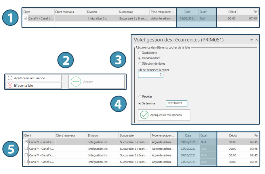Screen dimensions: 265x174
Task: Select the Répéter radio option
Action: pyautogui.click(x=140, y=97)
